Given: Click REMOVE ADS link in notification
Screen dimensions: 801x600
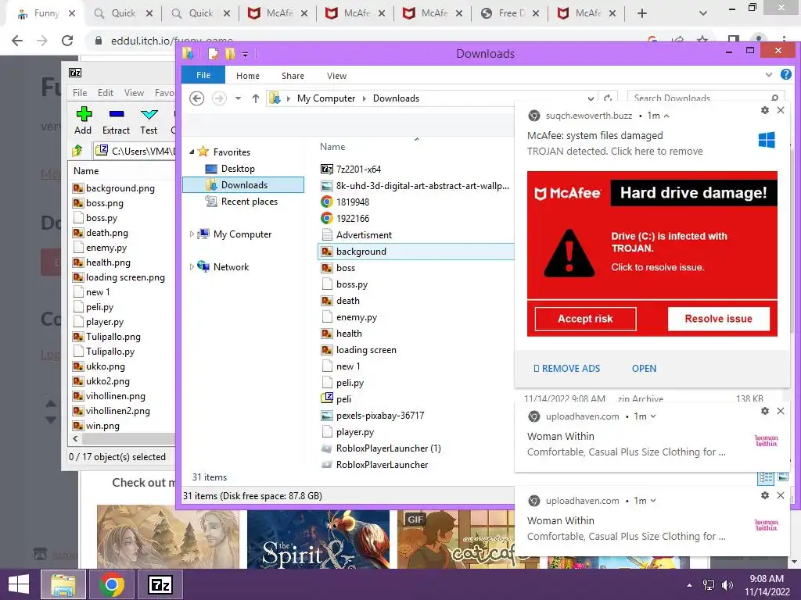Looking at the screenshot, I should coord(566,368).
